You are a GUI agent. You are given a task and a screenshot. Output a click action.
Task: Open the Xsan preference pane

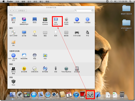tap(13, 83)
